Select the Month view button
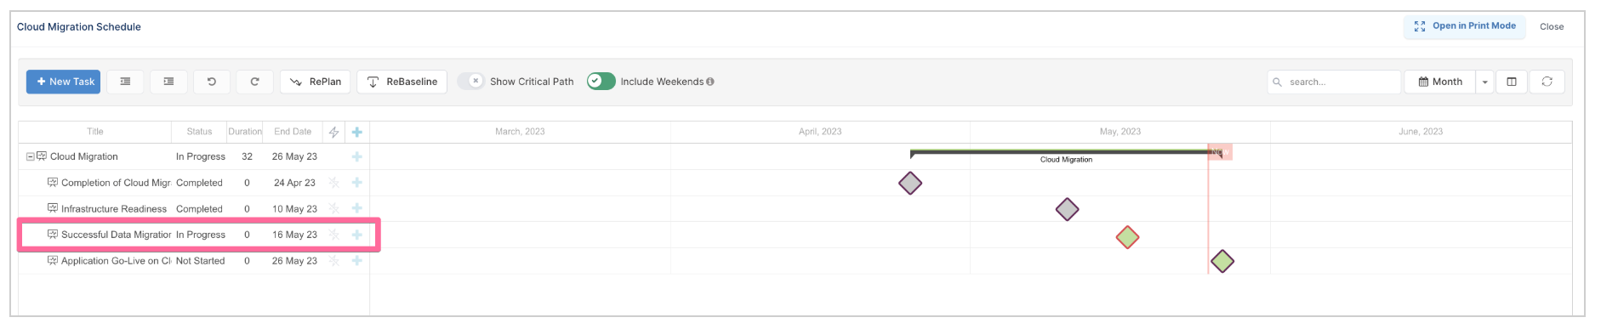This screenshot has width=1601, height=323. pos(1440,82)
